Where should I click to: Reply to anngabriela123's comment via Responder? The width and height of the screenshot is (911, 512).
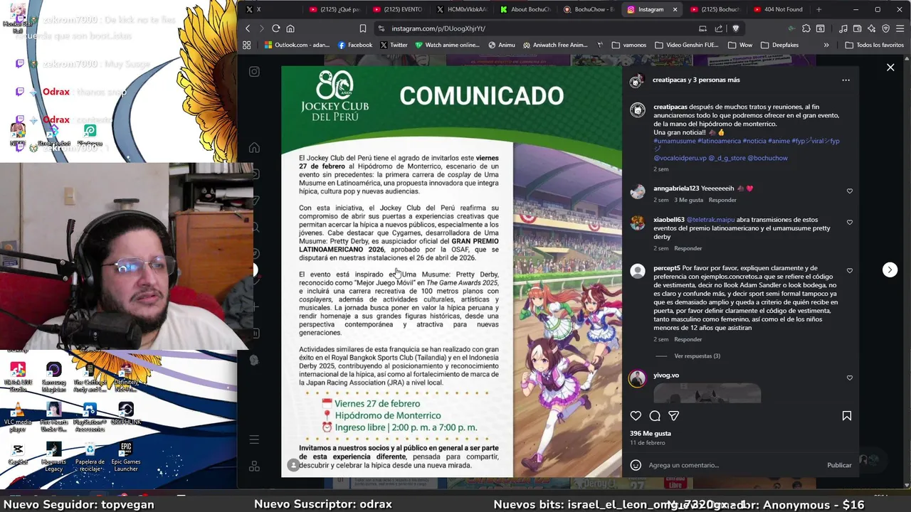click(x=722, y=201)
